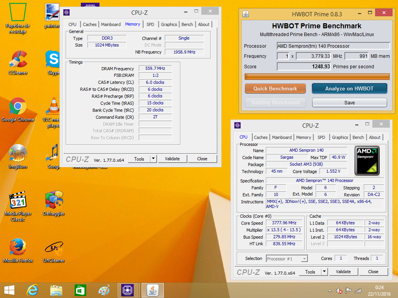Open the Bench tab in the CPU-Z CPU window

coord(358,137)
